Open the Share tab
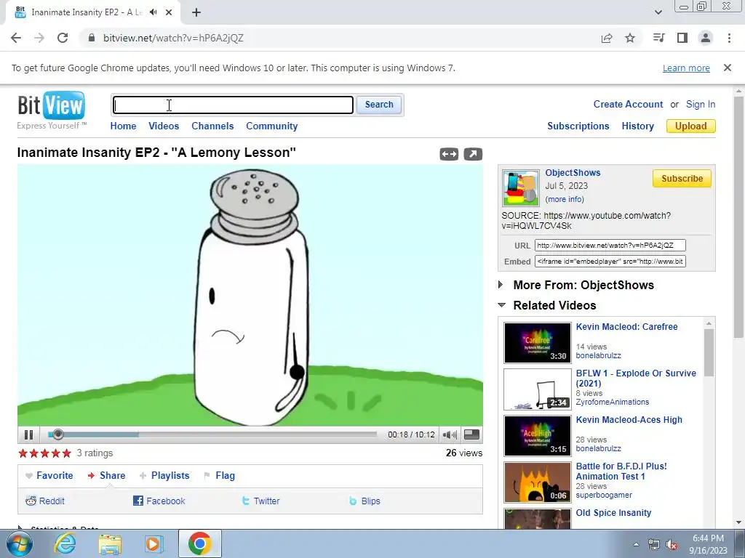This screenshot has width=745, height=558. pyautogui.click(x=106, y=475)
